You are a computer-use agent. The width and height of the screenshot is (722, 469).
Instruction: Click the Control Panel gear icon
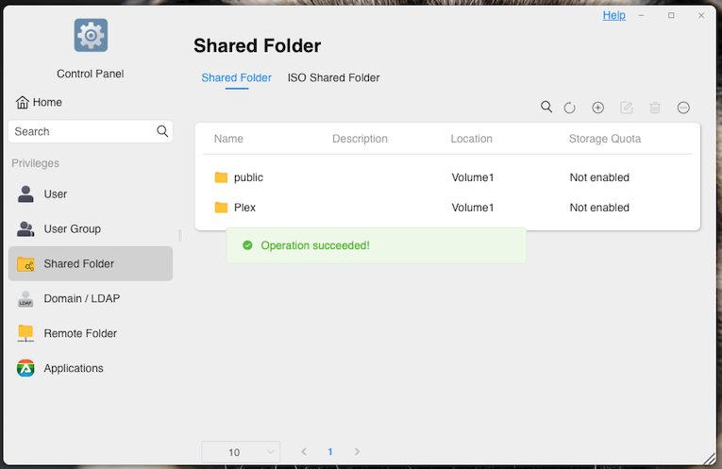91,36
